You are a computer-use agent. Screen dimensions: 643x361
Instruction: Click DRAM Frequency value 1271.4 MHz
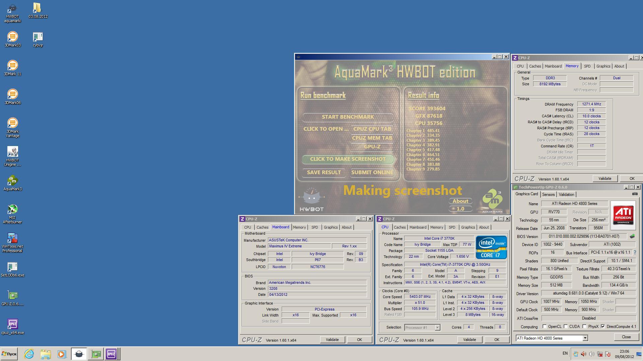pos(591,104)
